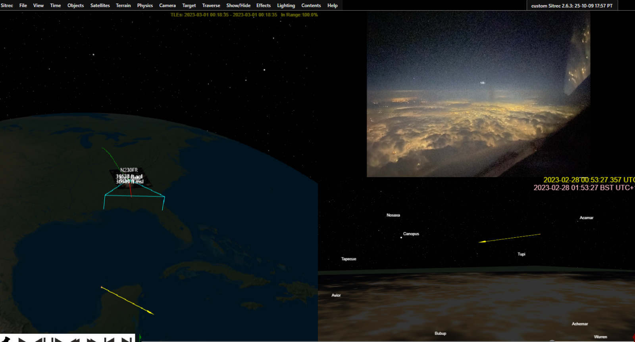The image size is (635, 342).
Task: Click the fast rewind icon
Action: coord(75,340)
